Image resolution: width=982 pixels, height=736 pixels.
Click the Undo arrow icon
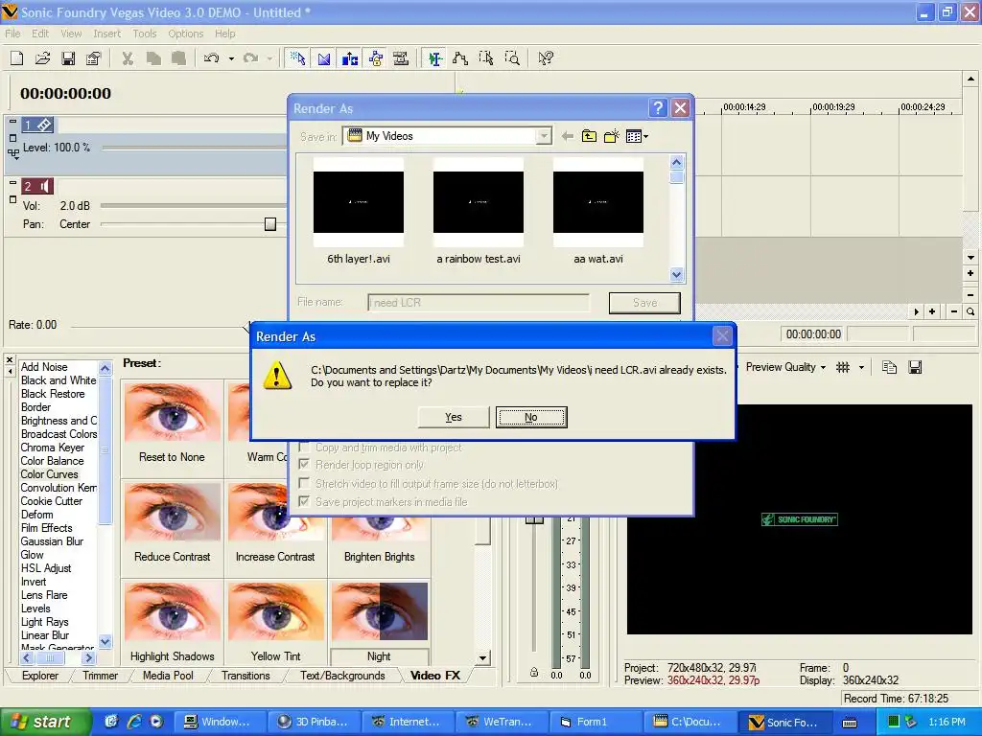tap(212, 58)
